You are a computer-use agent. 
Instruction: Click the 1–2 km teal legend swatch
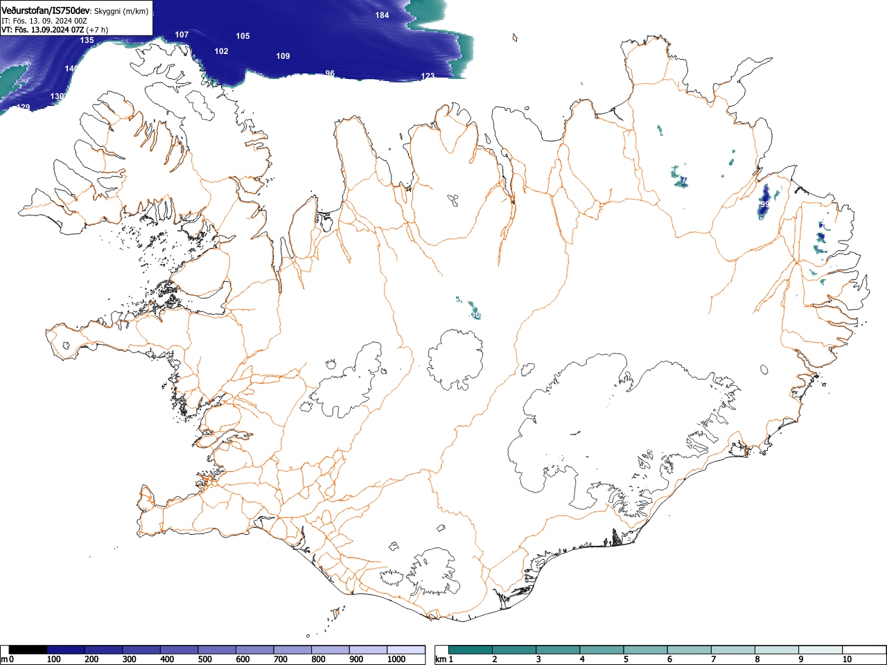point(471,650)
